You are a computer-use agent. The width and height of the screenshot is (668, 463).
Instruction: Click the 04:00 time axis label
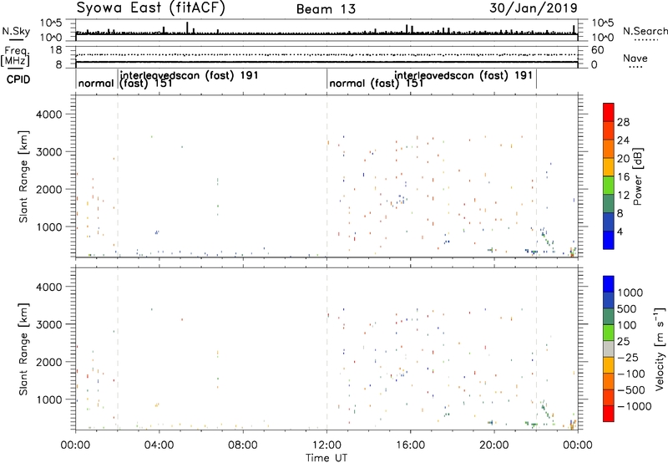pos(159,444)
